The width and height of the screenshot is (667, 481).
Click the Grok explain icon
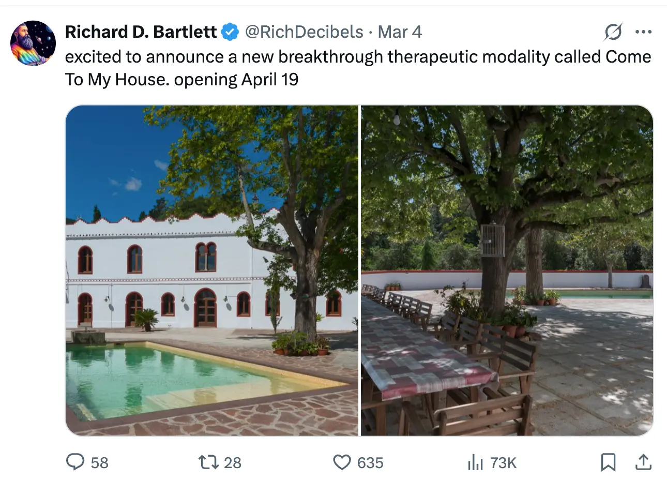[x=613, y=32]
